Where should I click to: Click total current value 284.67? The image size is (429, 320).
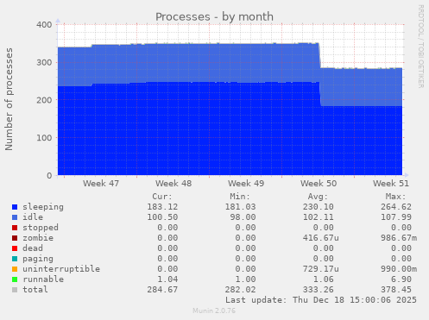pos(162,290)
